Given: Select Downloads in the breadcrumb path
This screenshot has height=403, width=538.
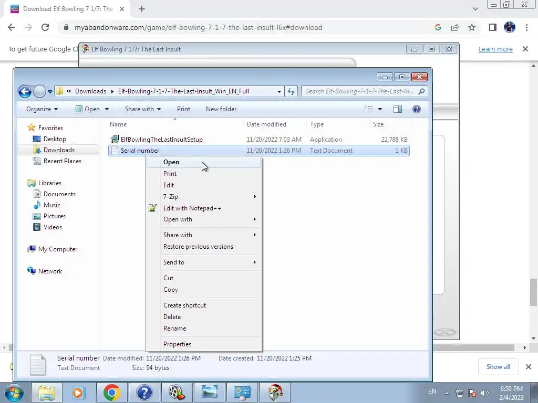Looking at the screenshot, I should click(x=90, y=91).
